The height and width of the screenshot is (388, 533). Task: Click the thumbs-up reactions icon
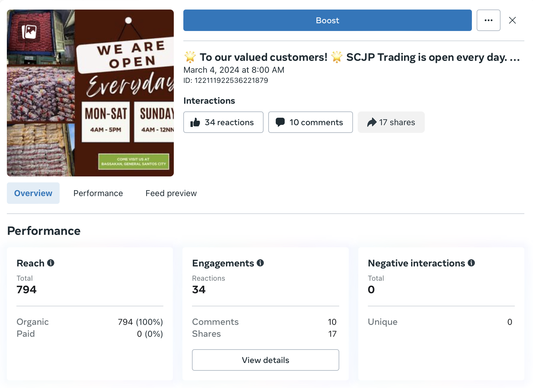[196, 122]
